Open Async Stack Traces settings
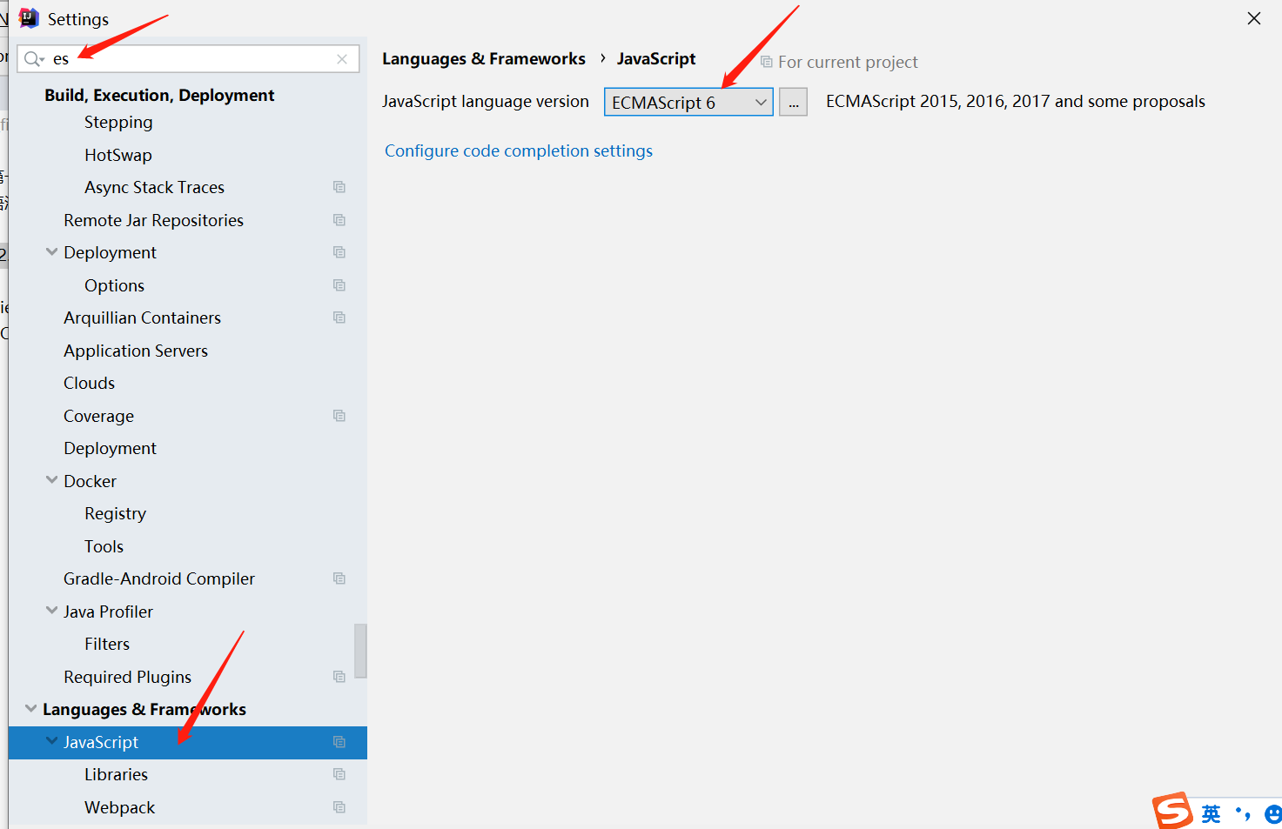Image resolution: width=1282 pixels, height=829 pixels. (x=154, y=187)
